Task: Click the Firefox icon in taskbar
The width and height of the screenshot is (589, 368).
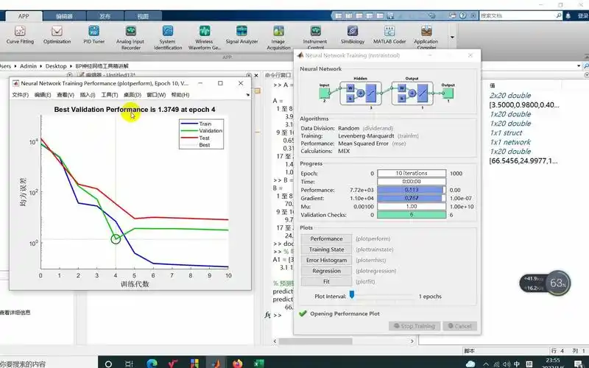Action: pos(237,363)
